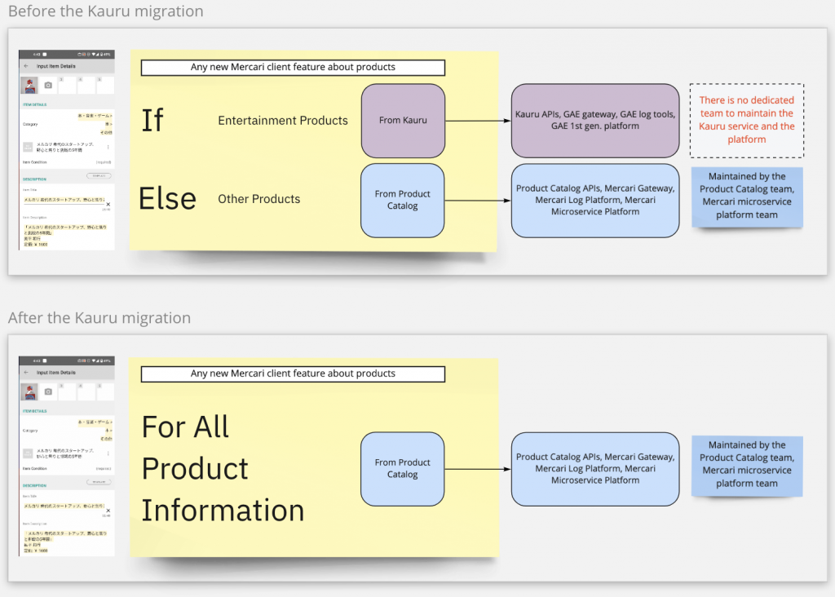This screenshot has height=597, width=835.
Task: Tap the camera icon in the After-migration phone mockup
Action: pyautogui.click(x=48, y=391)
